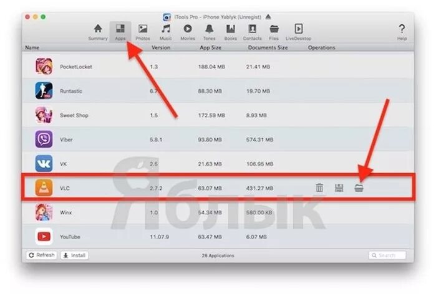Image resolution: width=436 pixels, height=294 pixels.
Task: Show the Tones section
Action: pos(209,32)
